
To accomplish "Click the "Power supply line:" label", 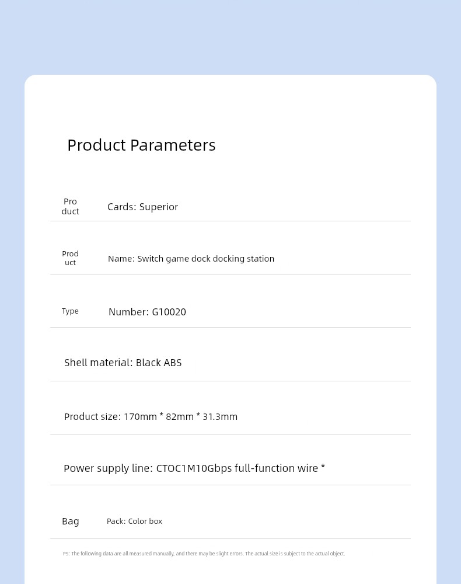I will tap(108, 468).
